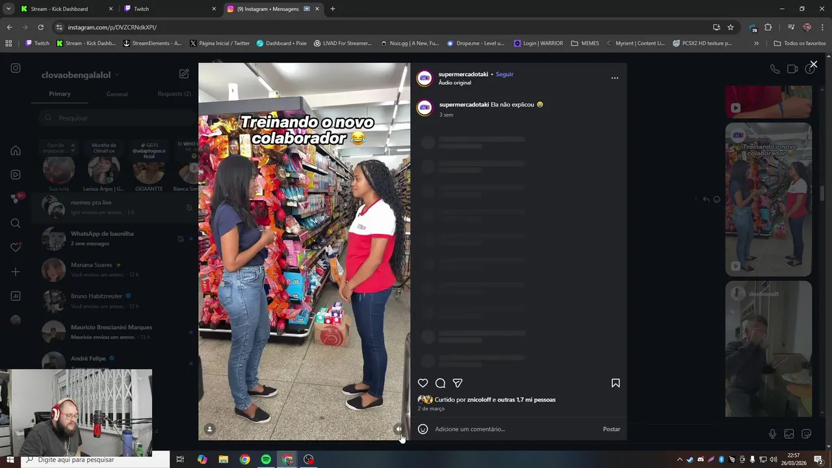Open comment bubble icon on post

[x=440, y=383]
